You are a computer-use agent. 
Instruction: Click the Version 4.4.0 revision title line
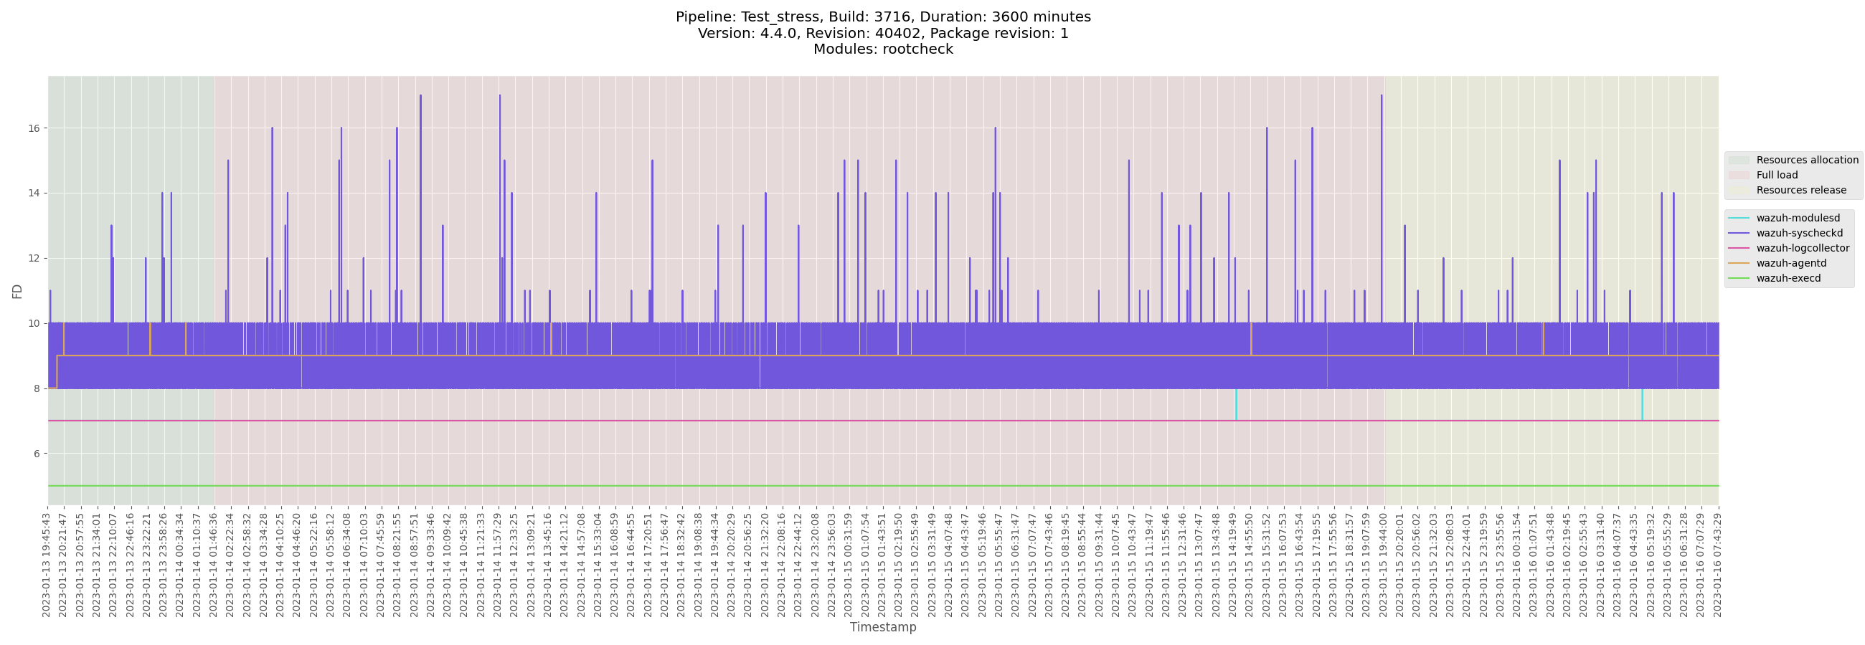tap(882, 33)
